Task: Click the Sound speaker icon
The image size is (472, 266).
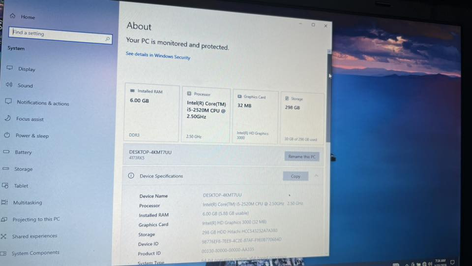Action: 9,85
